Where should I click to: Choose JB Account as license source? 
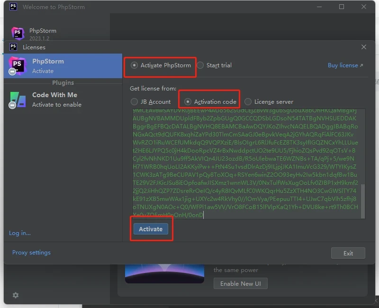click(x=135, y=102)
